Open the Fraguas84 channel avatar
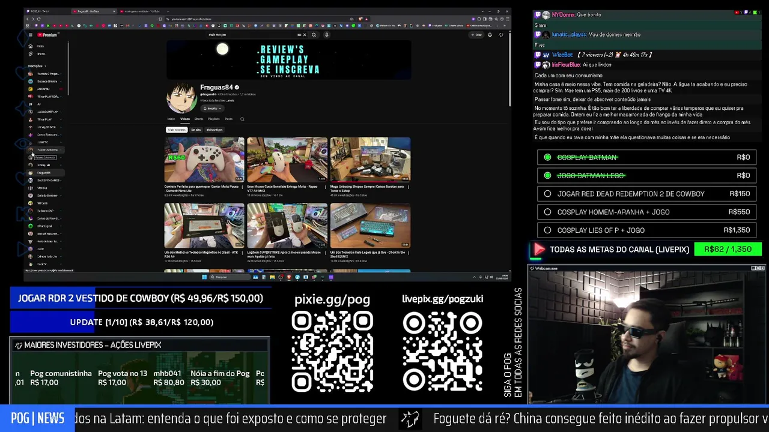 coord(181,98)
